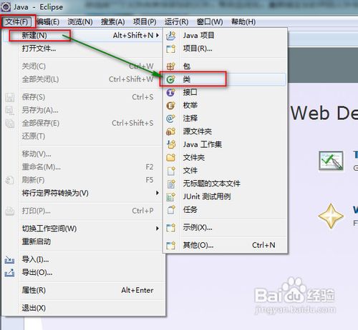Click the Java 工作集 icon
358x330 pixels.
(x=171, y=144)
